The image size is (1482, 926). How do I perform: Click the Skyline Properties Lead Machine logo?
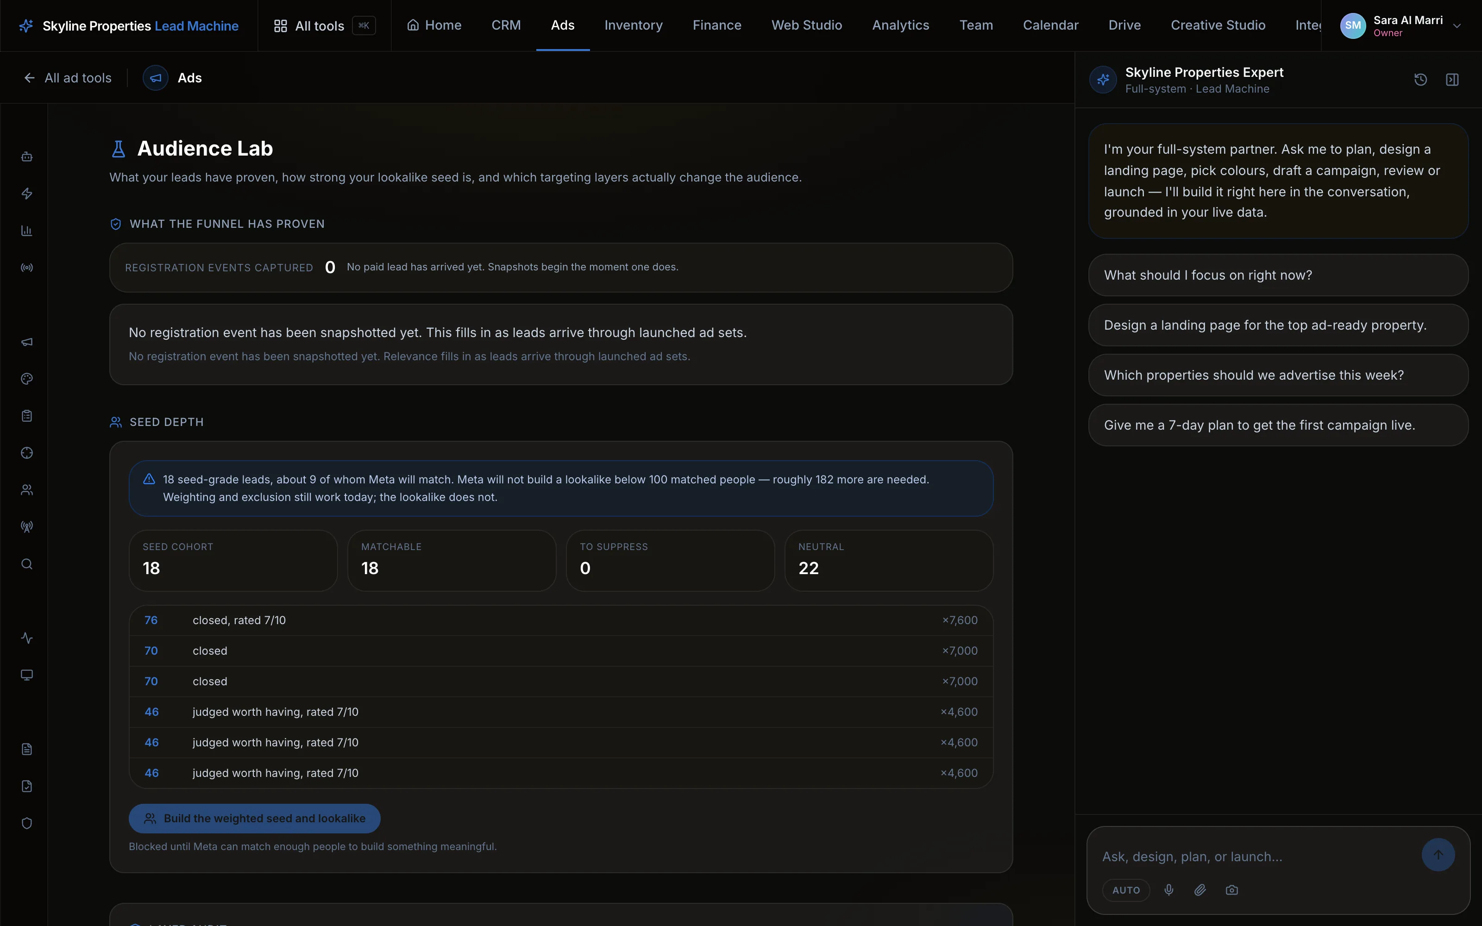[129, 26]
